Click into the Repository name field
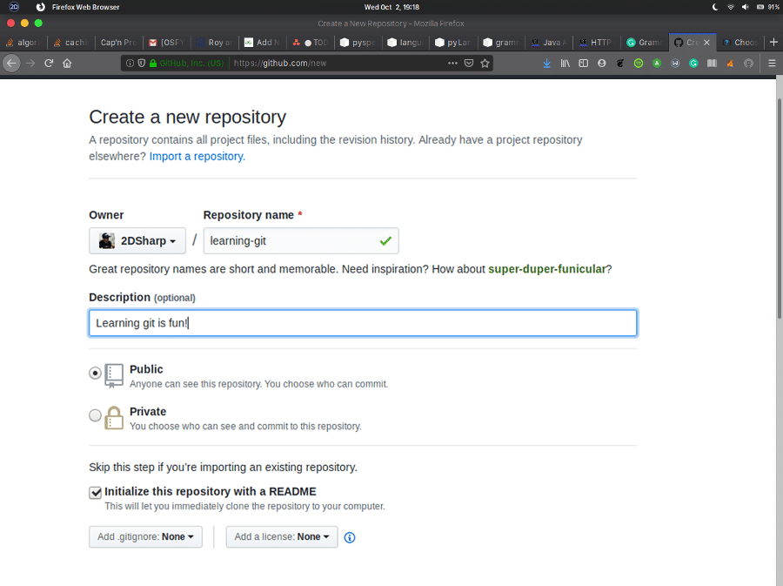The width and height of the screenshot is (783, 586). point(291,241)
